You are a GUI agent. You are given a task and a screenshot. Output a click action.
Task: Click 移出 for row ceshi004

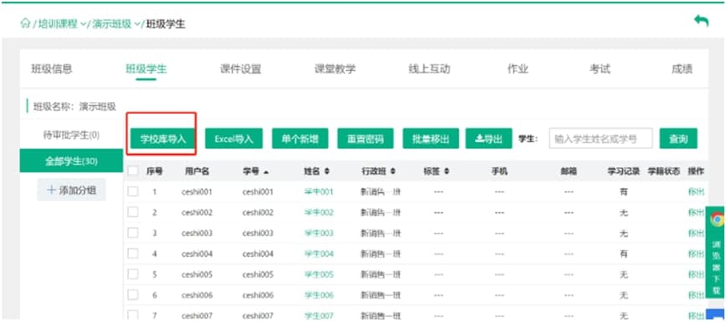pos(696,254)
